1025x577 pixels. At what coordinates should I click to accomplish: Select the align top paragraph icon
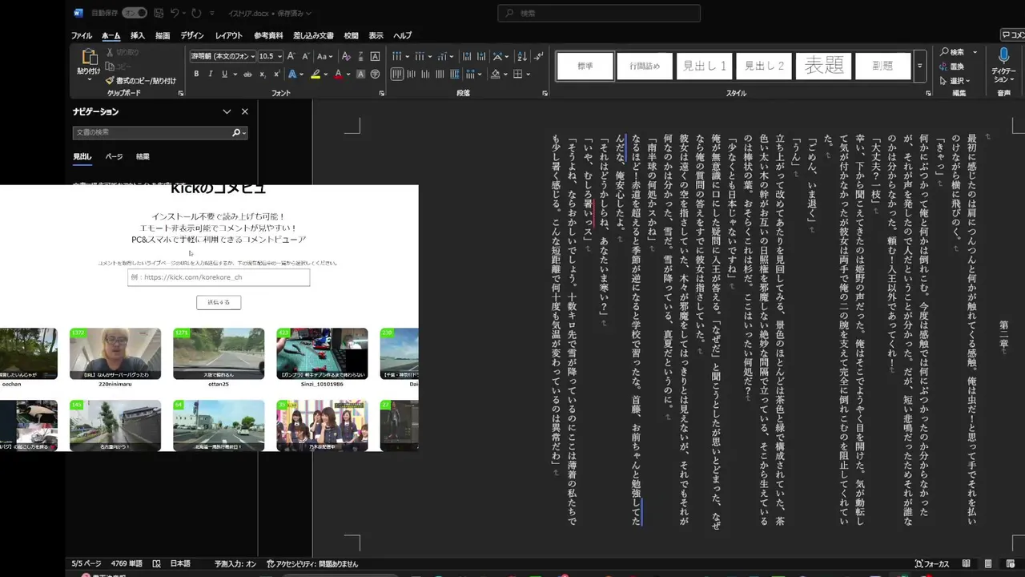click(397, 74)
